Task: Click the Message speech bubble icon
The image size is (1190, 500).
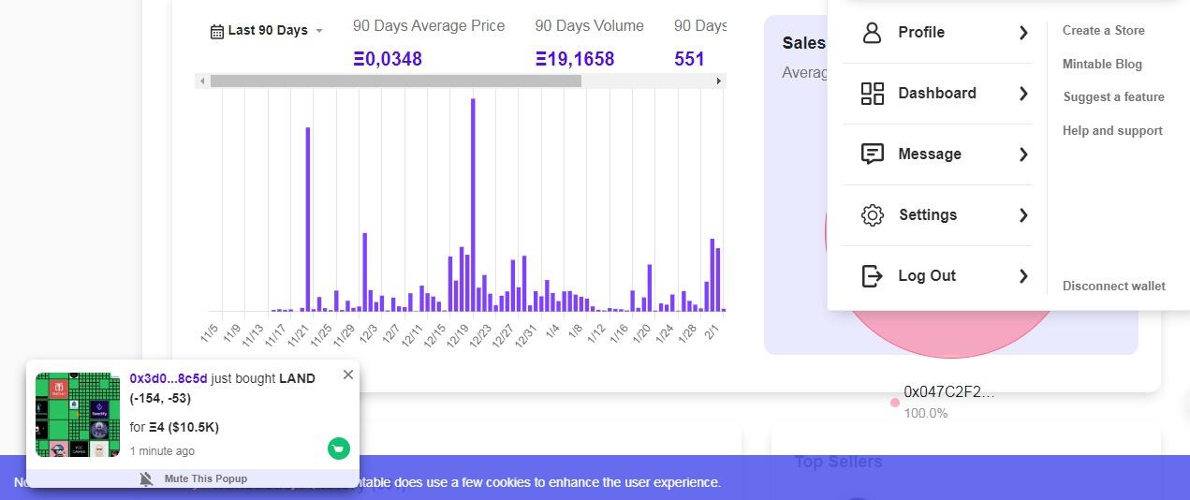Action: [x=872, y=154]
